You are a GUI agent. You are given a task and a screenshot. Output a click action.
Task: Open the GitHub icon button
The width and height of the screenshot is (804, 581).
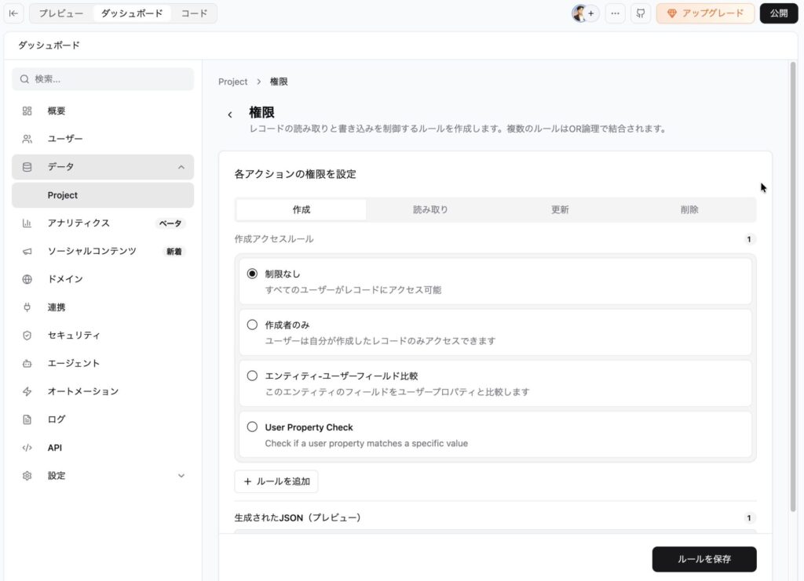[641, 13]
